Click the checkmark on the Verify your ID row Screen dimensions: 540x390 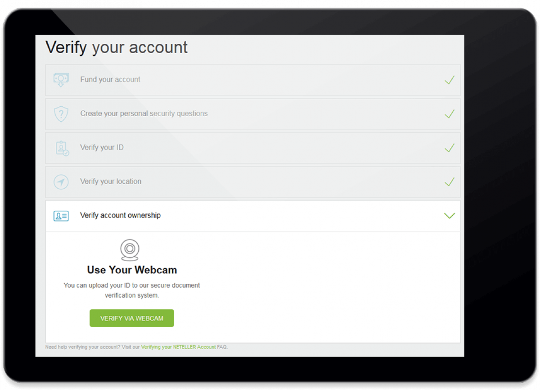pos(449,148)
